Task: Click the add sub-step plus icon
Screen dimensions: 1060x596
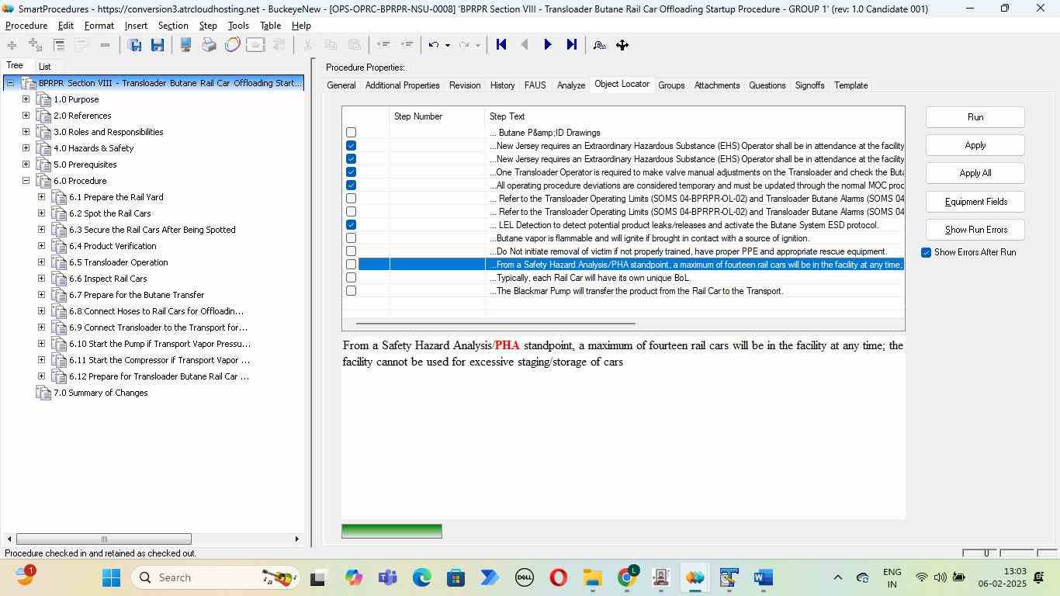Action: (x=35, y=45)
